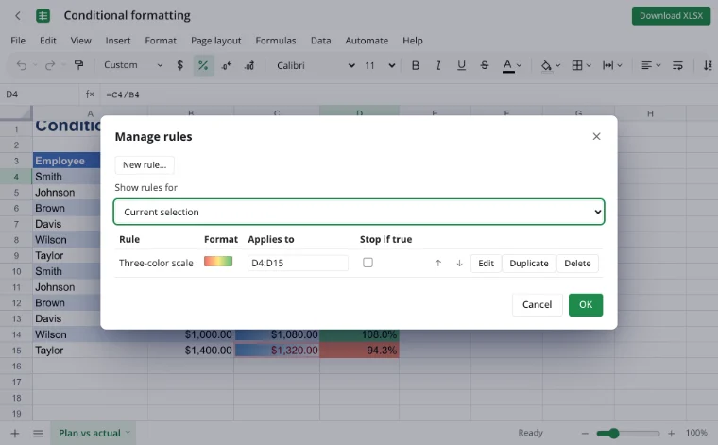Click the three-color scale format swatch
The height and width of the screenshot is (445, 718).
218,262
